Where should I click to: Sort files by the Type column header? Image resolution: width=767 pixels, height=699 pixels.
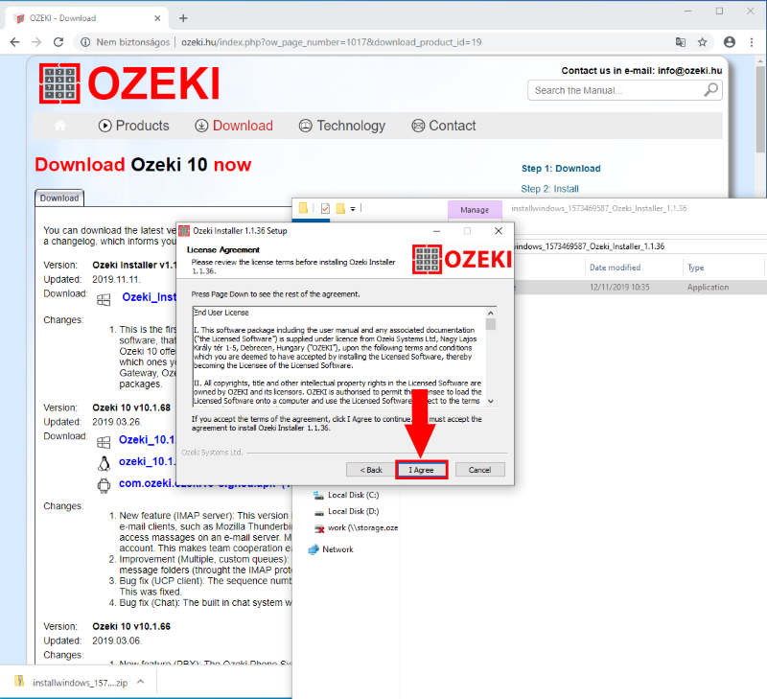(x=696, y=268)
